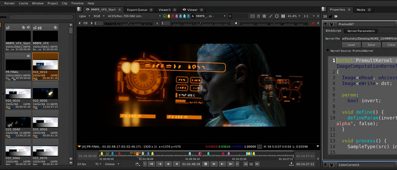
Task: Open the TC time display dropdown
Action: pos(98,164)
